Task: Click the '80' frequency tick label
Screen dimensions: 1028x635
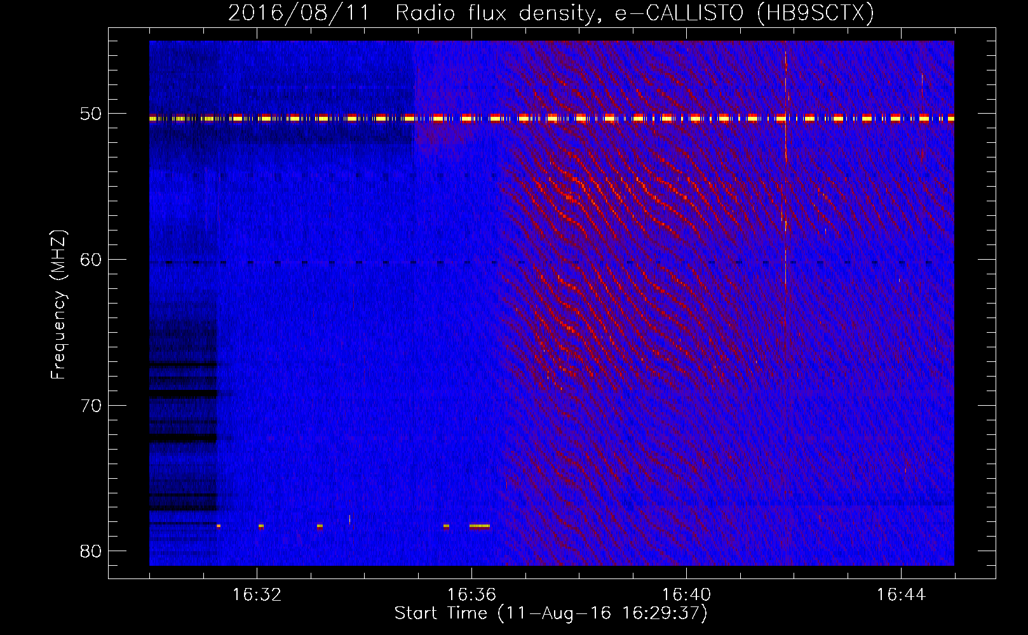Action: [90, 551]
